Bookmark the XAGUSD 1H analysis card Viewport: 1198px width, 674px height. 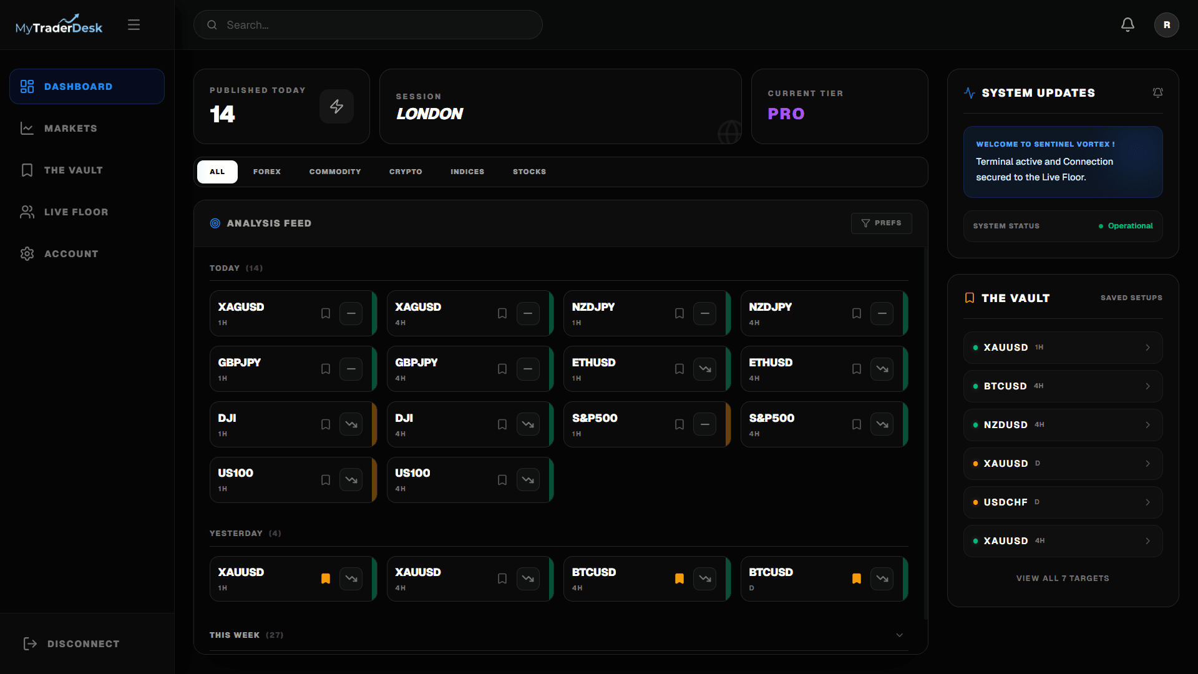tap(326, 313)
